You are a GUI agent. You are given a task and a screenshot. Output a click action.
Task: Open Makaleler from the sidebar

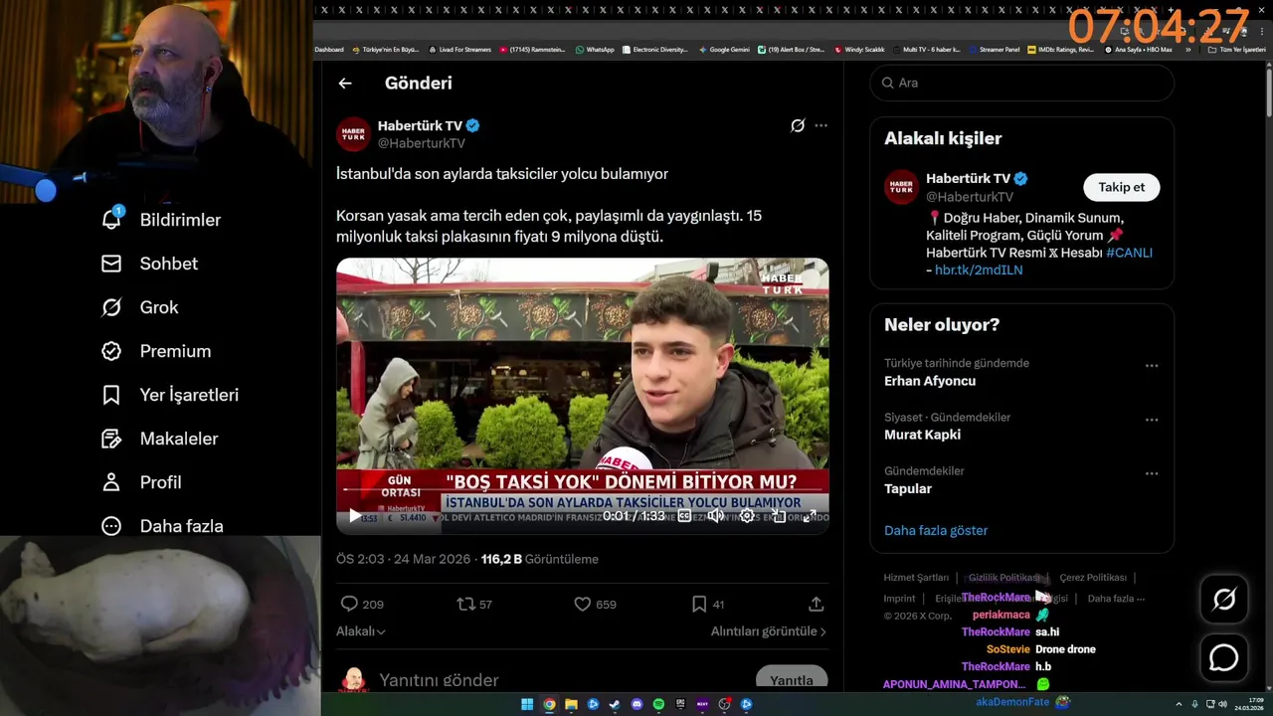pos(159,439)
